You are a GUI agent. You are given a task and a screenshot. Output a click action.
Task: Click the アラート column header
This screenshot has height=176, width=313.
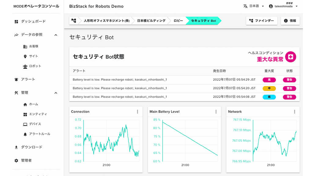pyautogui.click(x=79, y=71)
